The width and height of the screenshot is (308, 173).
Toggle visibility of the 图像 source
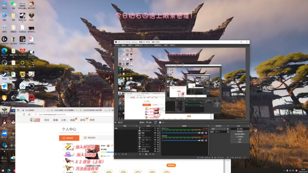(x=155, y=133)
